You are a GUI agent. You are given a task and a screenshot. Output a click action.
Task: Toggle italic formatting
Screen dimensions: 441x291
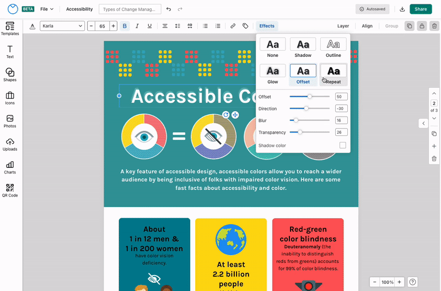(x=137, y=26)
